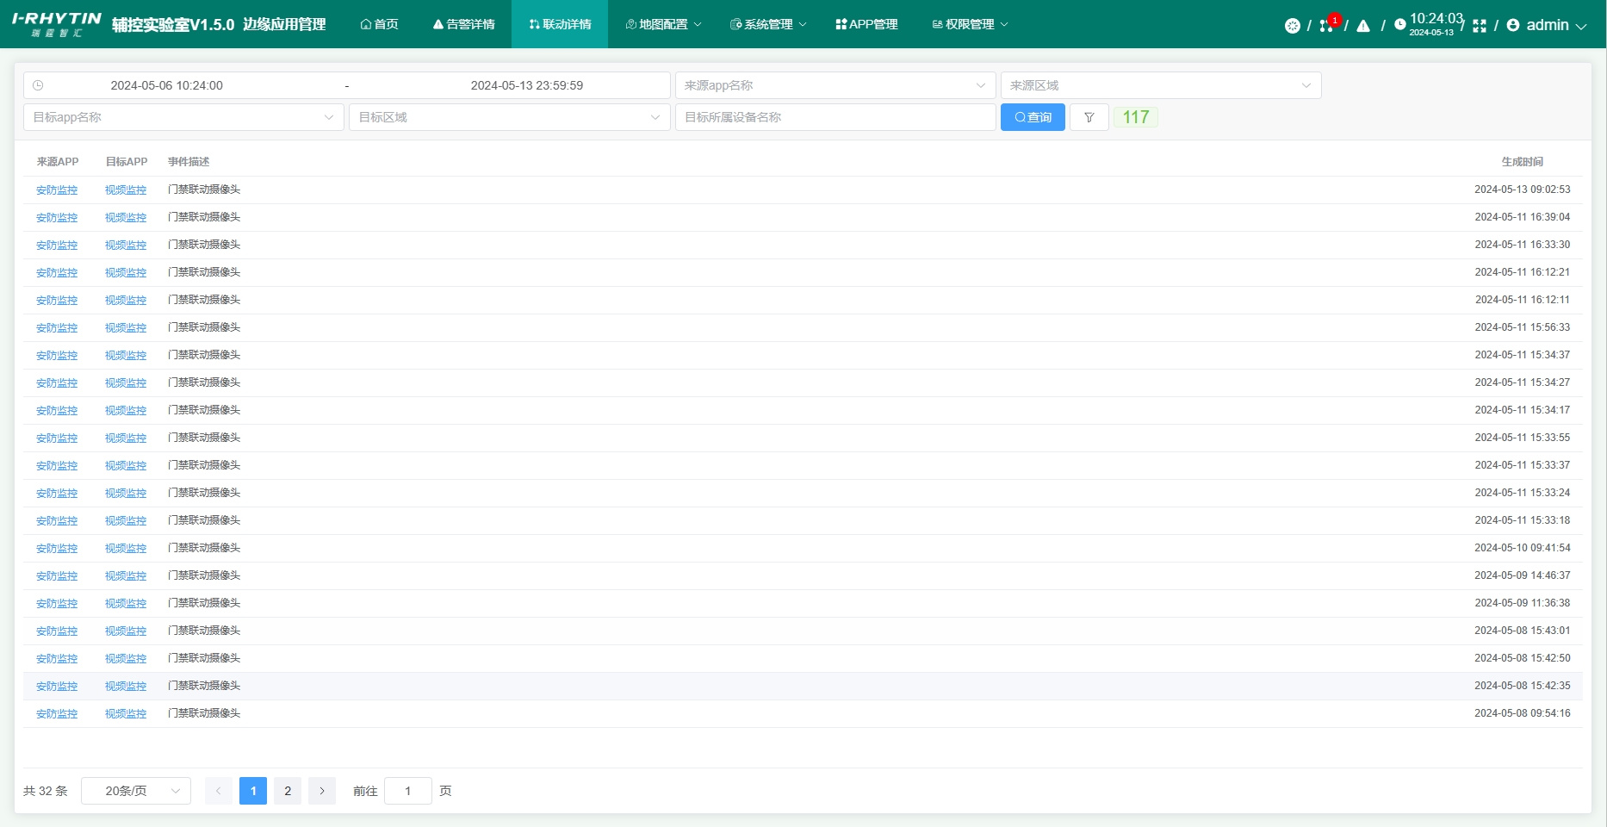Screen dimensions: 1607x827
Task: Go to page 2 of results
Action: tap(288, 791)
